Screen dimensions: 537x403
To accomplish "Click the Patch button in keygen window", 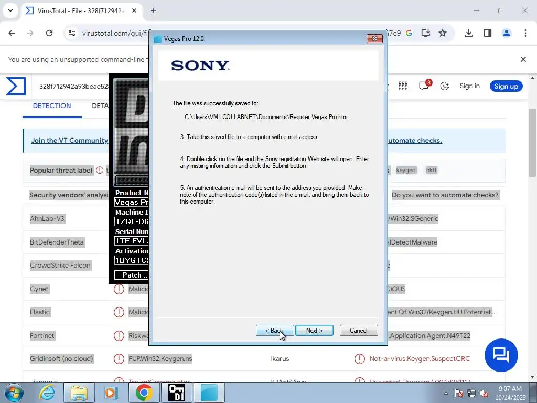I will point(132,275).
